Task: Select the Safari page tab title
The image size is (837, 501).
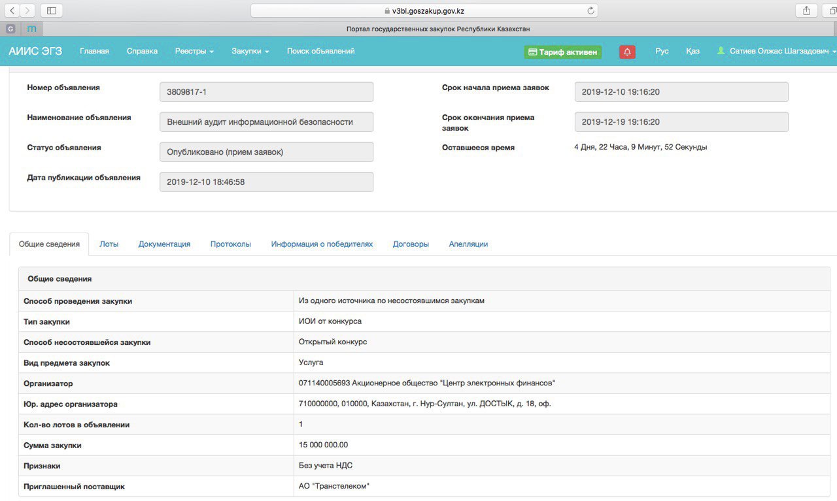Action: coord(438,29)
